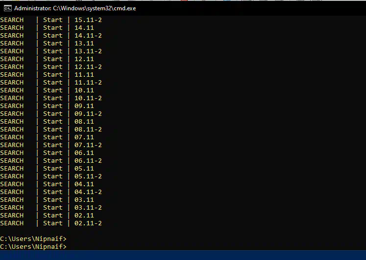Click the cmd.exe icon in title bar
The height and width of the screenshot is (260, 366).
(8, 8)
